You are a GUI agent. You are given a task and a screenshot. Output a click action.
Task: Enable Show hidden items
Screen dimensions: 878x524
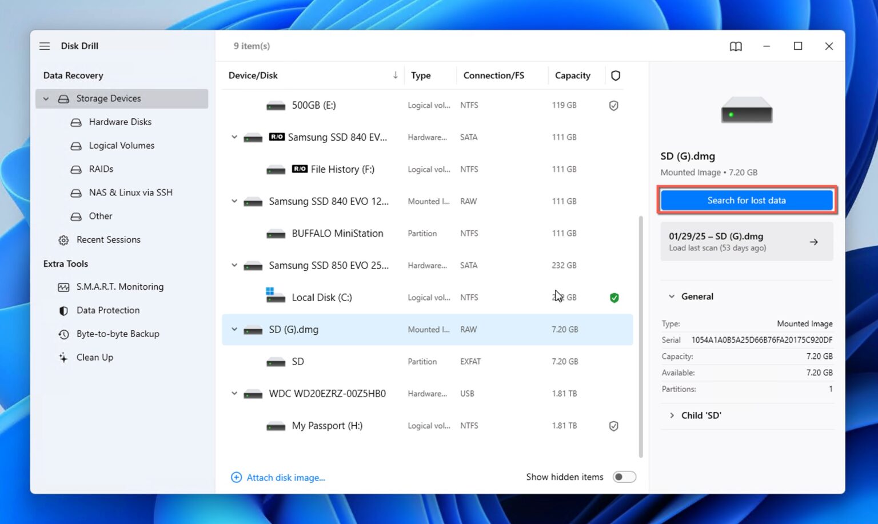coord(624,477)
